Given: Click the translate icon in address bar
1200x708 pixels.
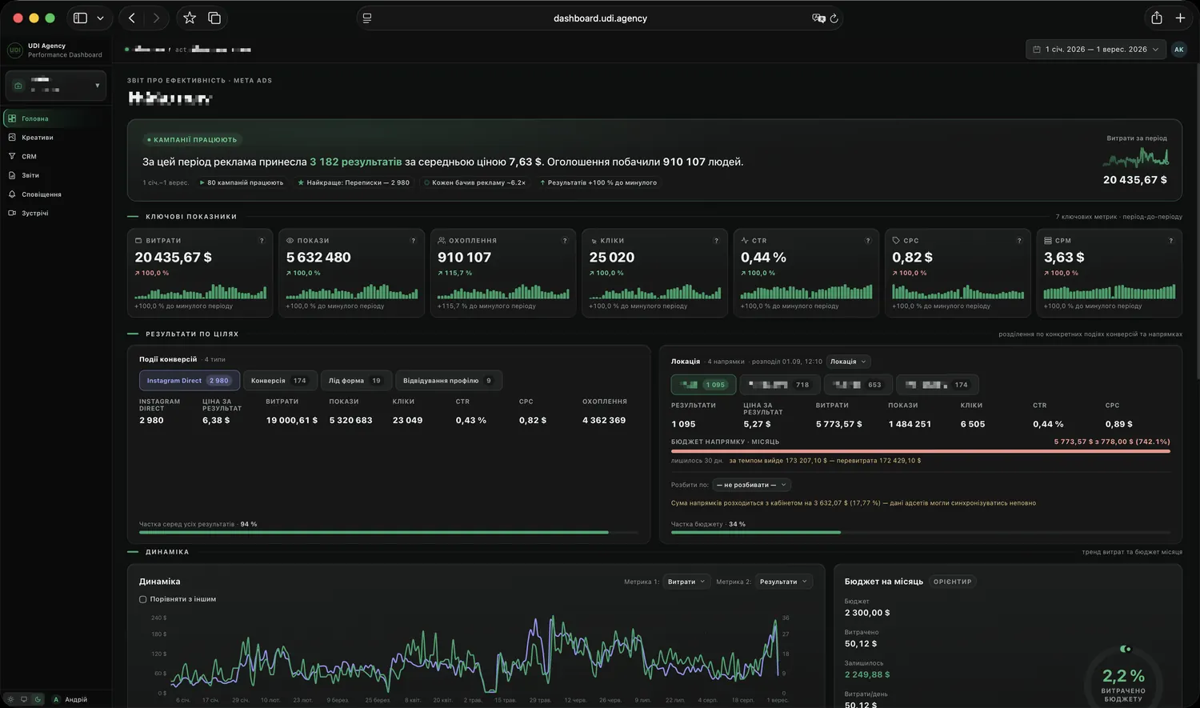Looking at the screenshot, I should pyautogui.click(x=818, y=18).
